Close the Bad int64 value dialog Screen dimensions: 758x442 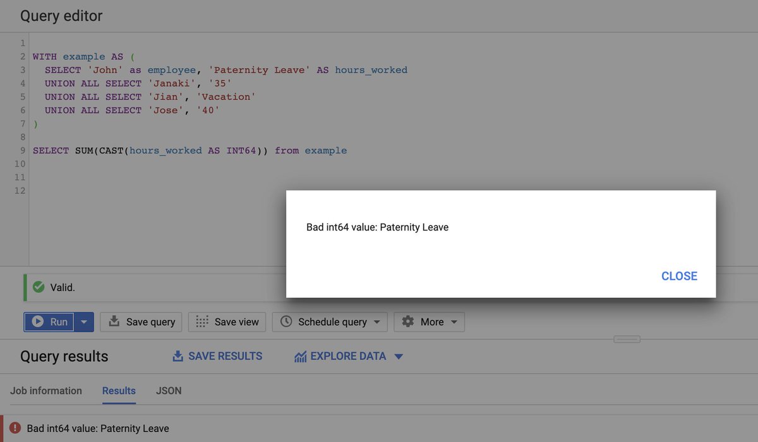679,276
